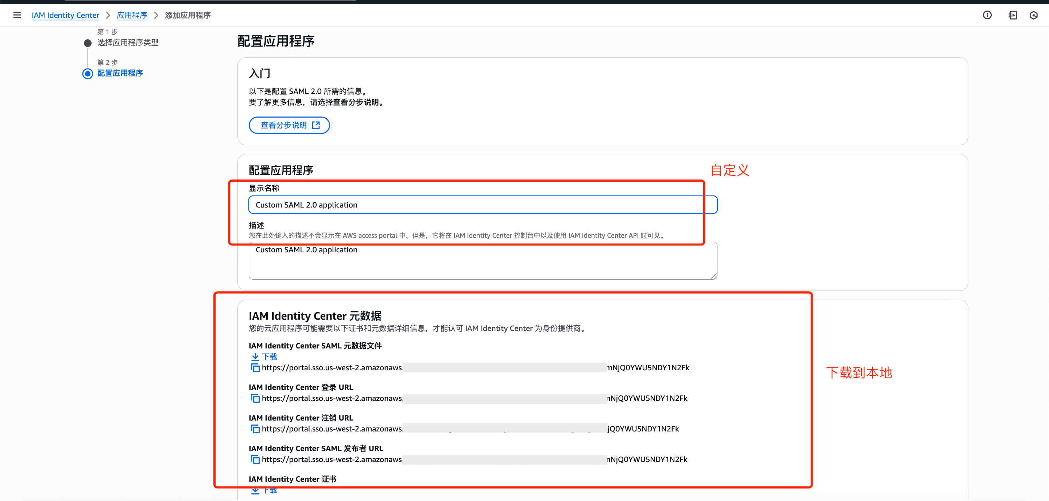Click the step 1 bullet indicator

[88, 43]
